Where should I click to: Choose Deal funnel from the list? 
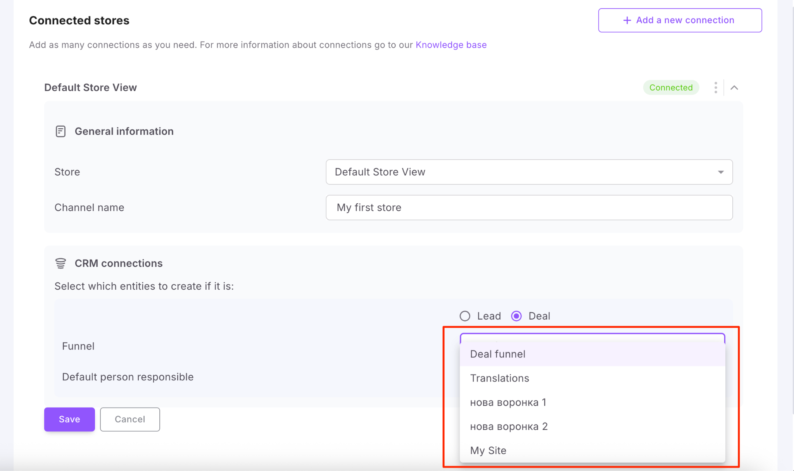(x=498, y=354)
